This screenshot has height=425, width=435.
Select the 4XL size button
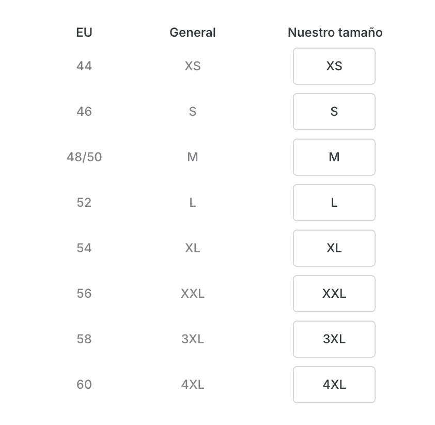[x=334, y=385]
